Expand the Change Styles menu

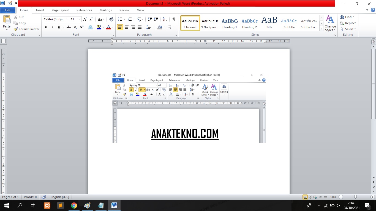click(x=330, y=24)
